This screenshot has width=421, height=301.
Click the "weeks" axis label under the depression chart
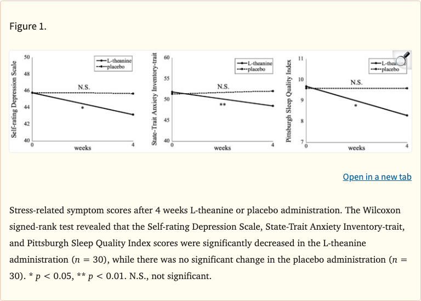coord(83,148)
